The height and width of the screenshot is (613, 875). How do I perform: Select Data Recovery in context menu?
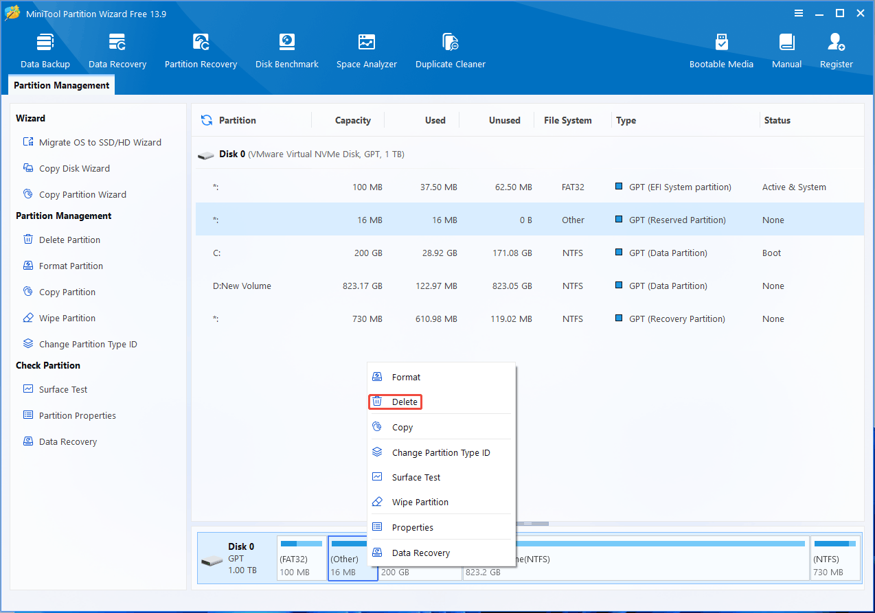pyautogui.click(x=441, y=553)
